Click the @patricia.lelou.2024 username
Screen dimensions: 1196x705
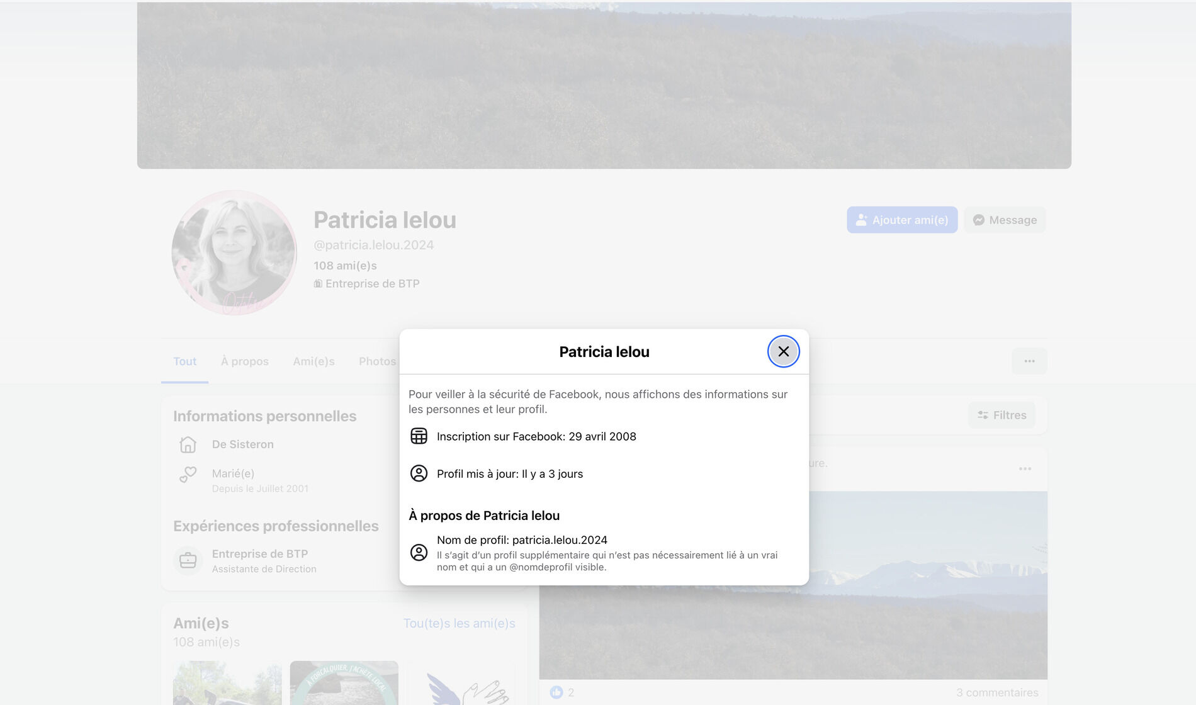click(373, 245)
